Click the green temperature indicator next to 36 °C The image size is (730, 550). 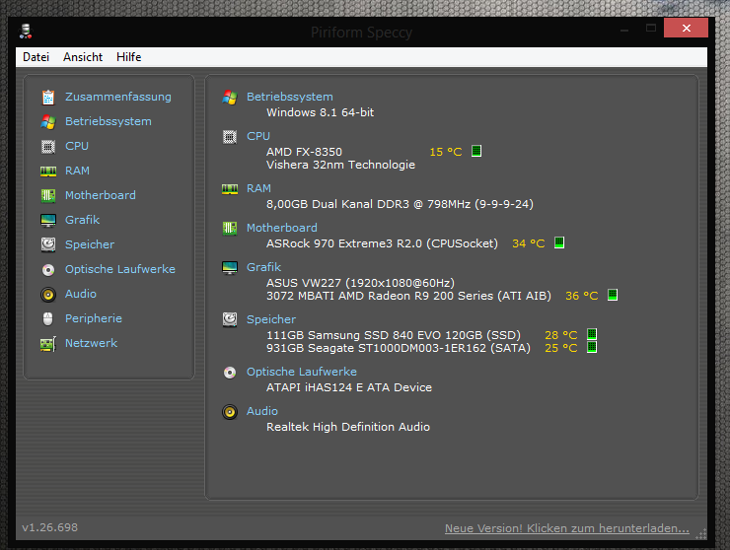[x=613, y=295]
